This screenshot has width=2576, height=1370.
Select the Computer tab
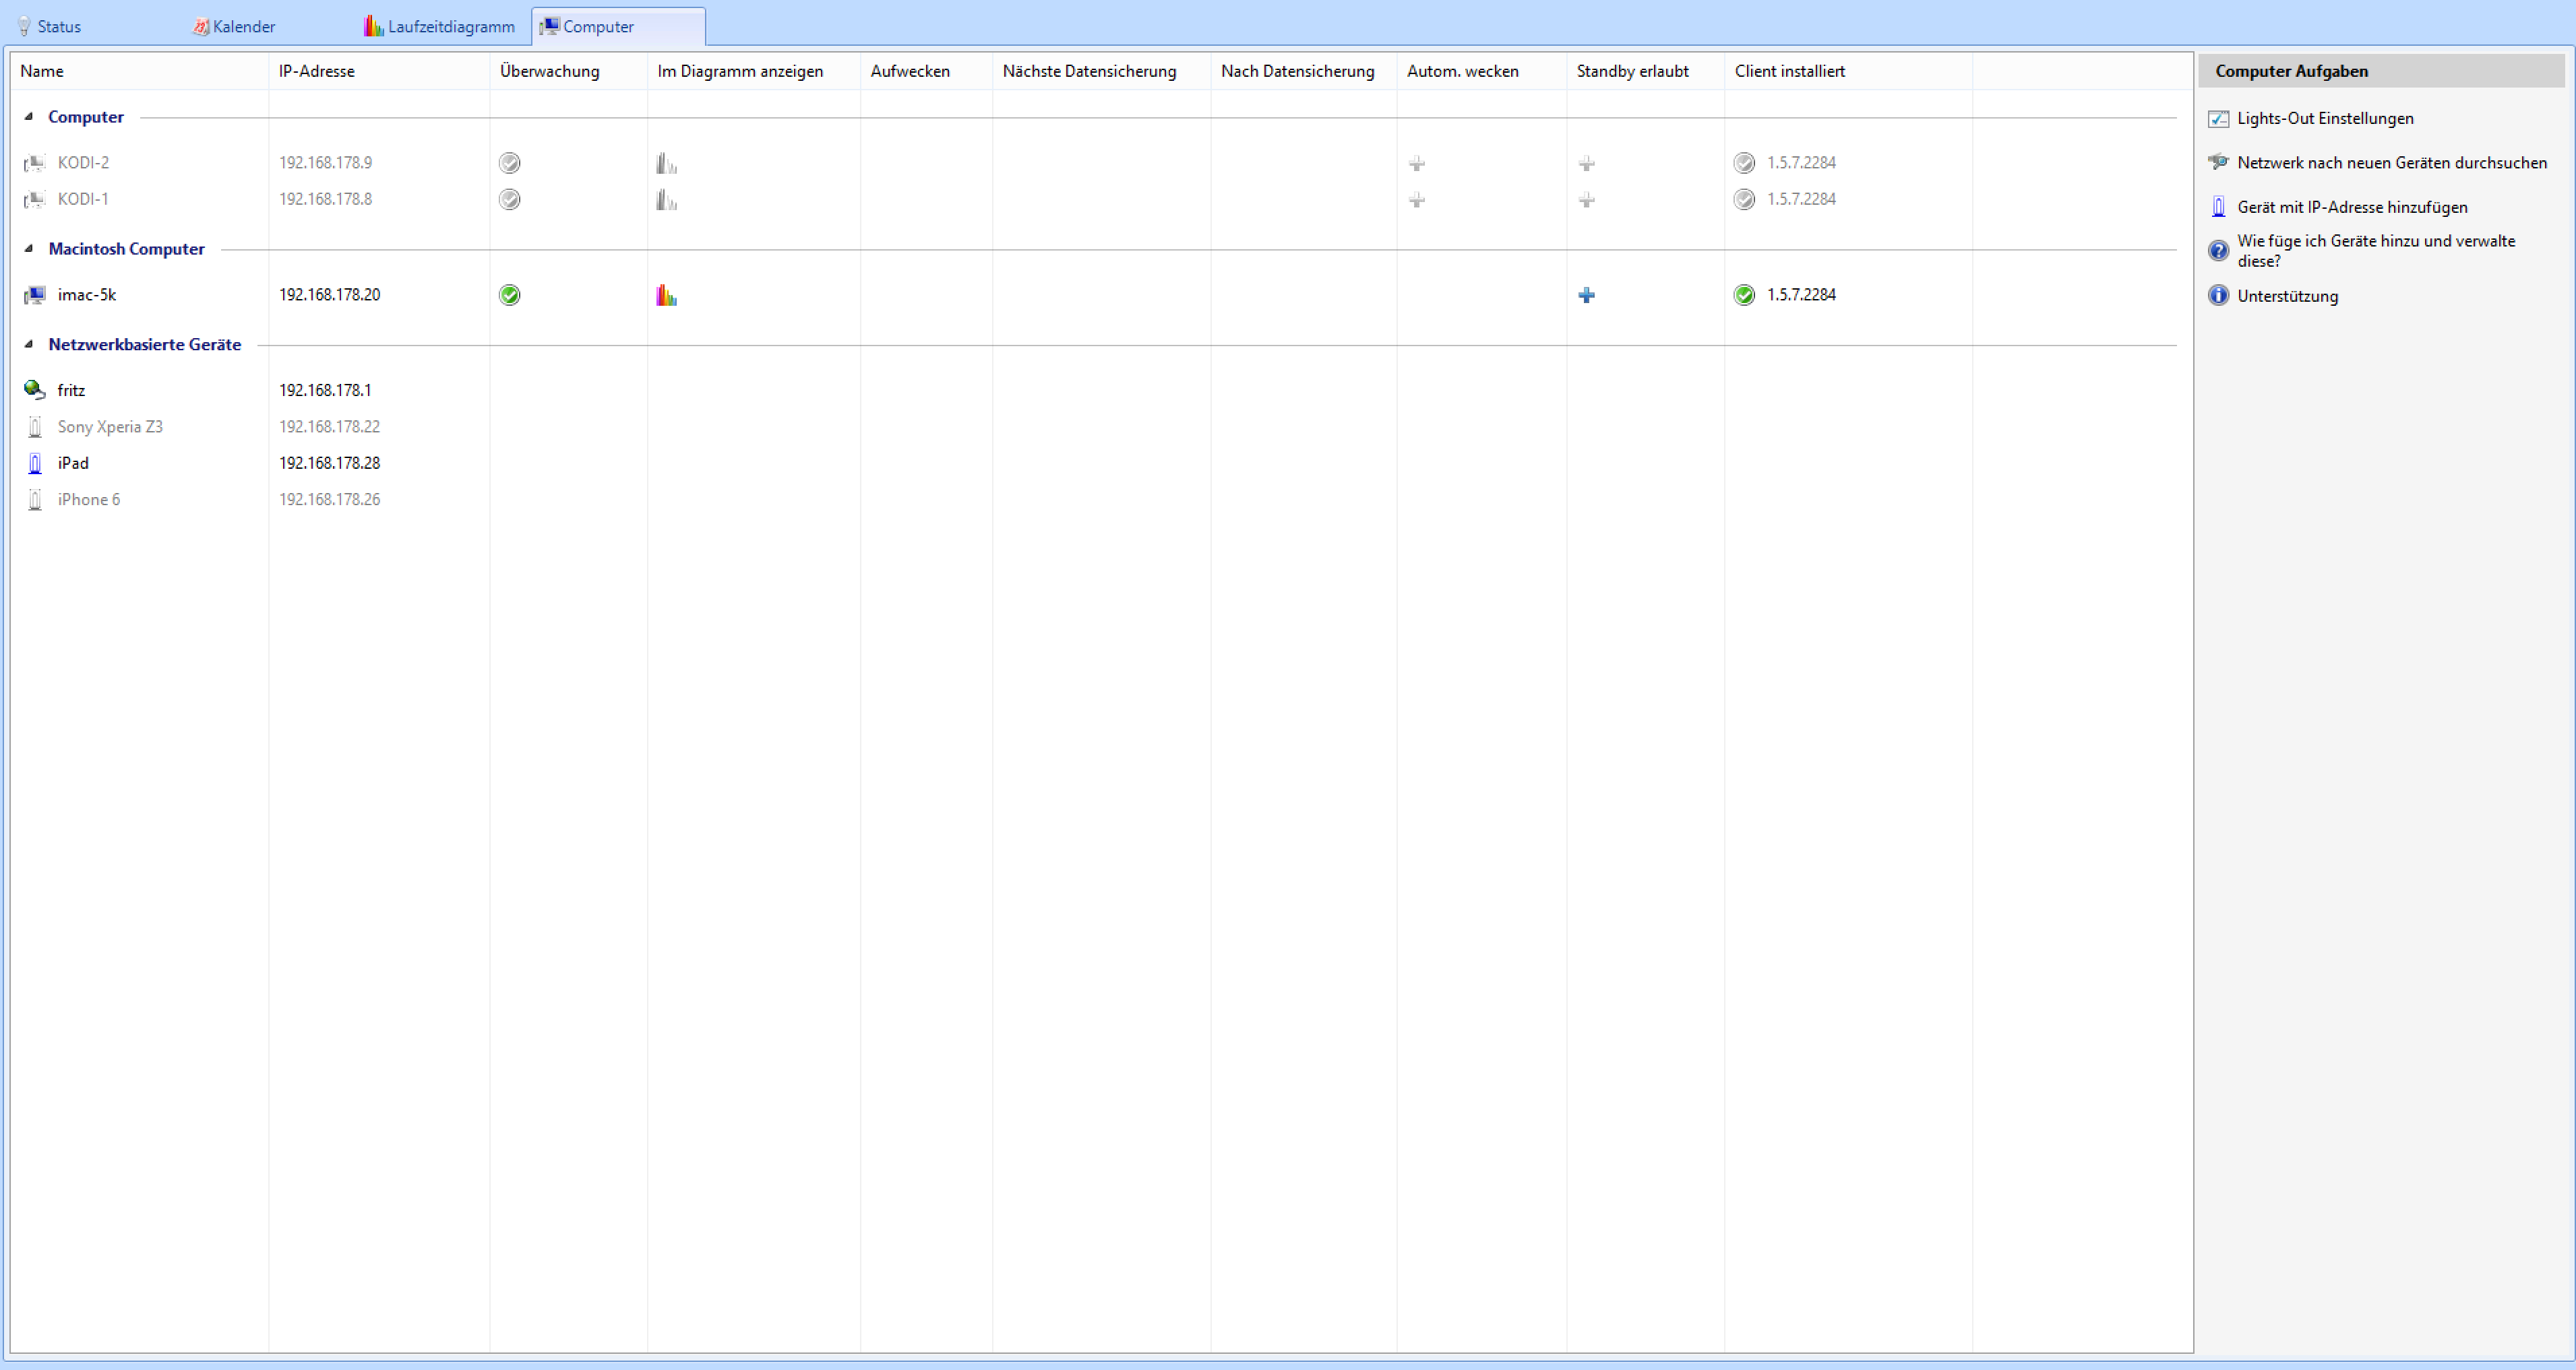pyautogui.click(x=618, y=27)
